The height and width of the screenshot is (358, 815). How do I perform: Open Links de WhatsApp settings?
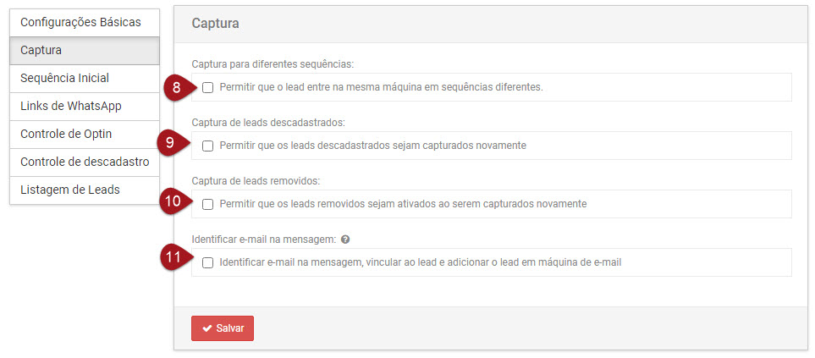[71, 106]
